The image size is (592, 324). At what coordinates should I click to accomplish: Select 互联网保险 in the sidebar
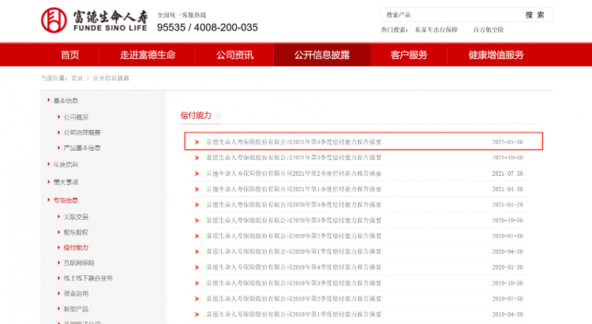[x=78, y=263]
